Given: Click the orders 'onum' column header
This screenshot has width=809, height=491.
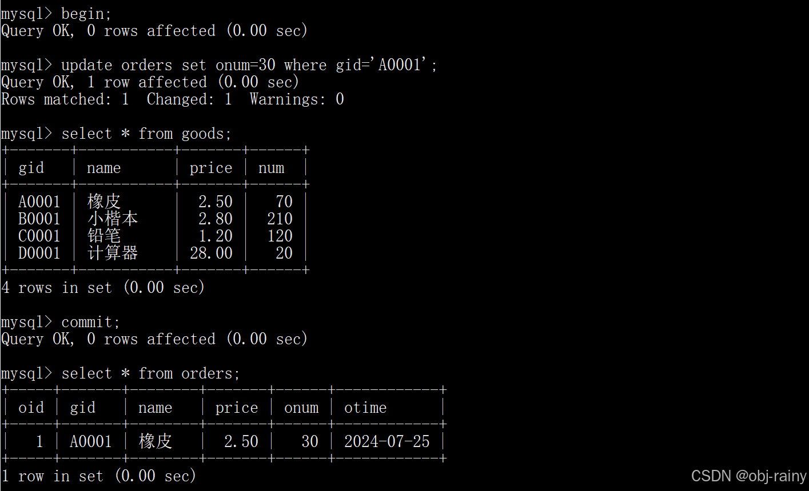Looking at the screenshot, I should click(301, 408).
